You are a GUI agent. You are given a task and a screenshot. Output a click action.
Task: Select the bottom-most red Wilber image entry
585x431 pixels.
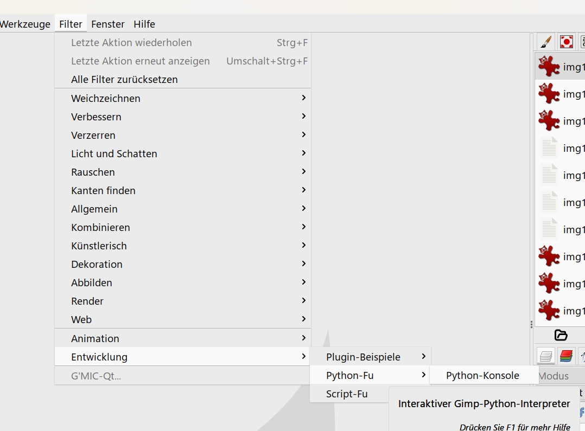pyautogui.click(x=560, y=311)
